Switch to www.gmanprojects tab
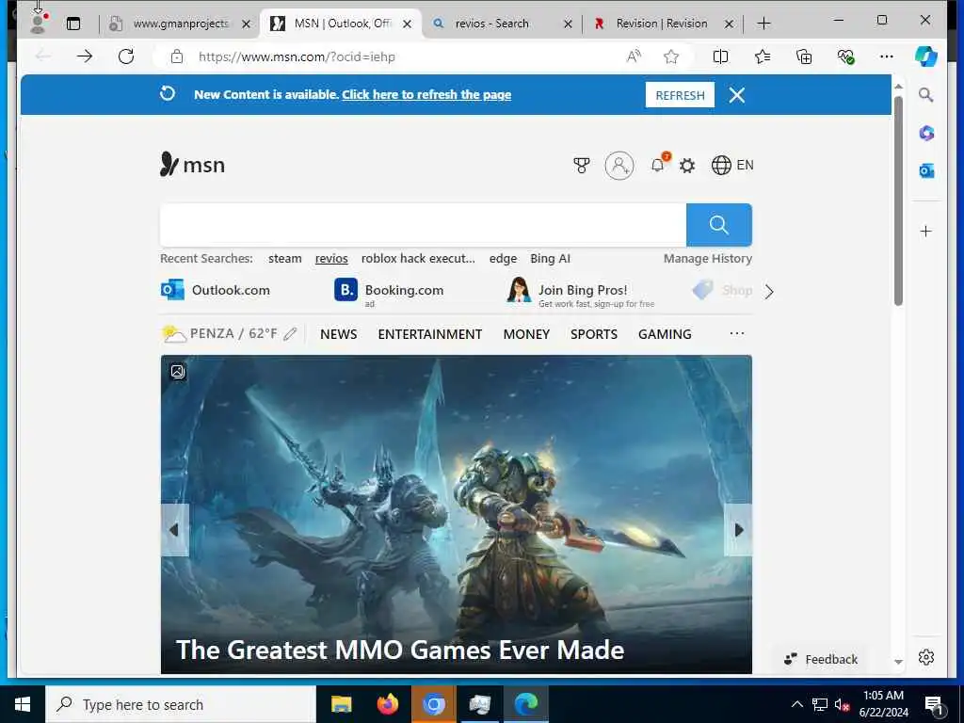964x723 pixels. (x=180, y=24)
